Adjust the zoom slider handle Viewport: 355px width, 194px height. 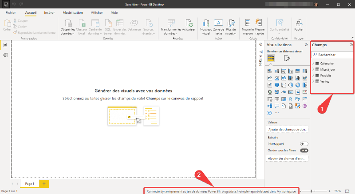coord(312,191)
